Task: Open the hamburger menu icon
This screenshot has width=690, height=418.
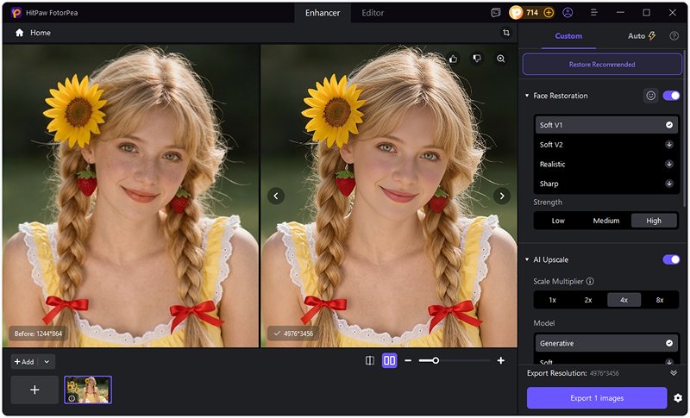Action: pos(593,13)
